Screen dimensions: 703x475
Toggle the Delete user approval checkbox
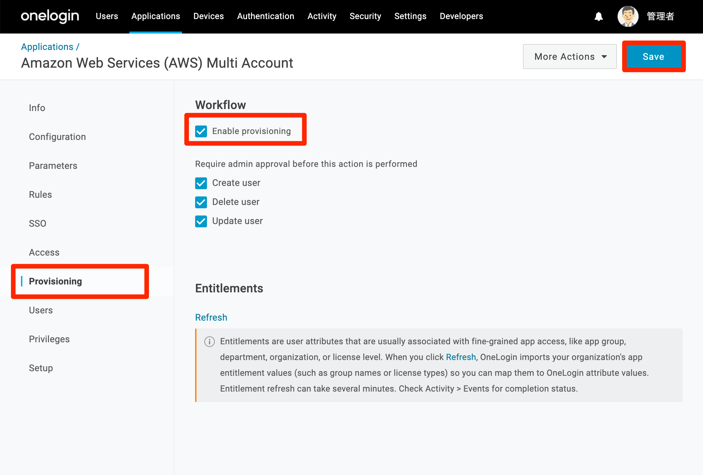201,202
